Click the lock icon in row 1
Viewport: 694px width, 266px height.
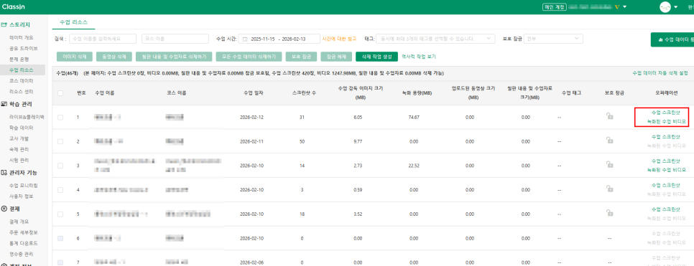pyautogui.click(x=609, y=117)
